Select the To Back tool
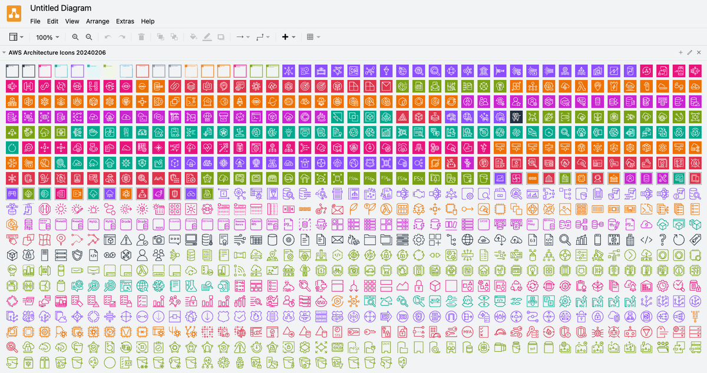The height and width of the screenshot is (373, 707). click(174, 37)
